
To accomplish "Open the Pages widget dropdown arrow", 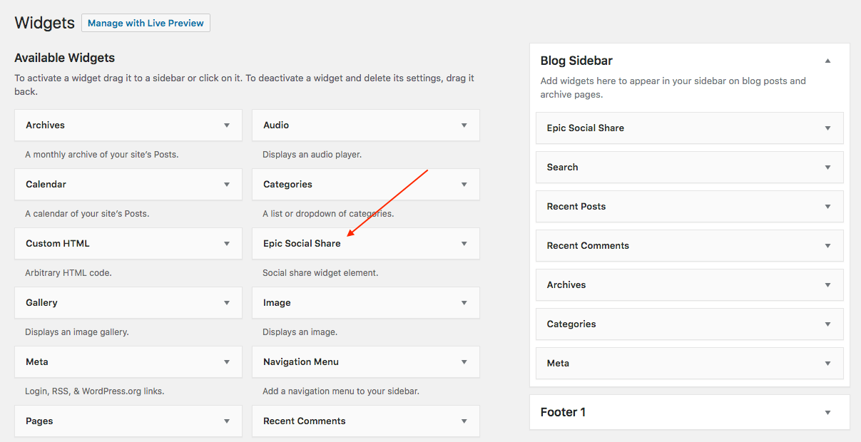I will coord(227,421).
